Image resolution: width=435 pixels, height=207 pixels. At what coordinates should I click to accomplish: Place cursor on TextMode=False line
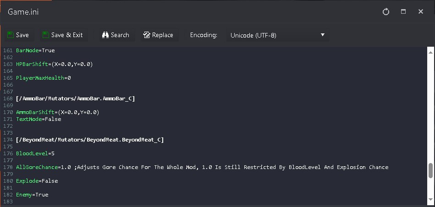(x=39, y=119)
